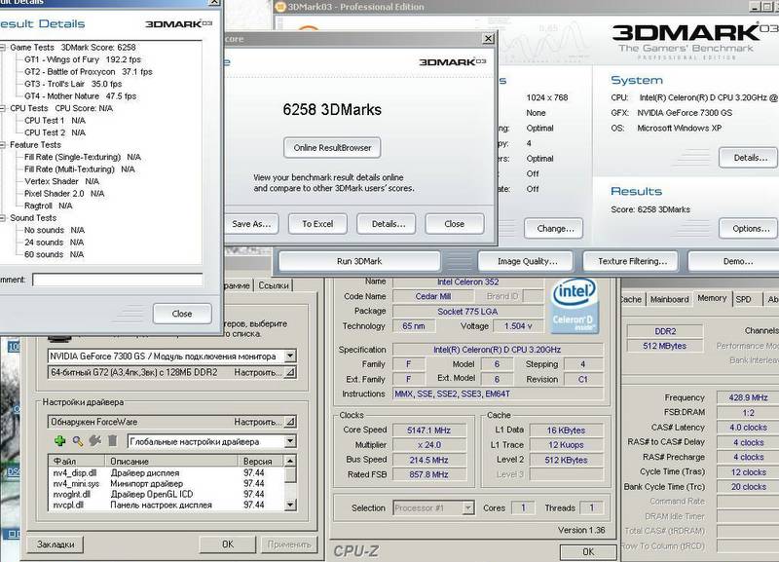This screenshot has width=779, height=562.
Task: Select the nvoglnt.dll row in driver files
Action: pos(167,494)
